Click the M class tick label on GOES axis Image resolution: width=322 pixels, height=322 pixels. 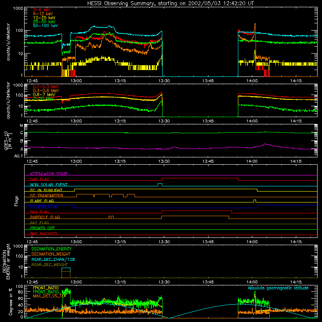pyautogui.click(x=21, y=126)
